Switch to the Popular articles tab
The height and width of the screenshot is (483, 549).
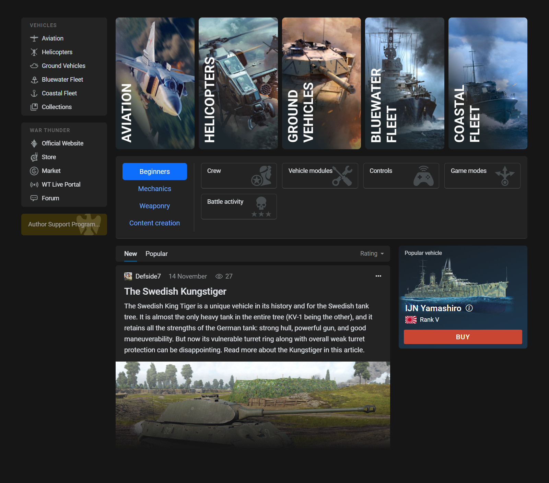(156, 254)
